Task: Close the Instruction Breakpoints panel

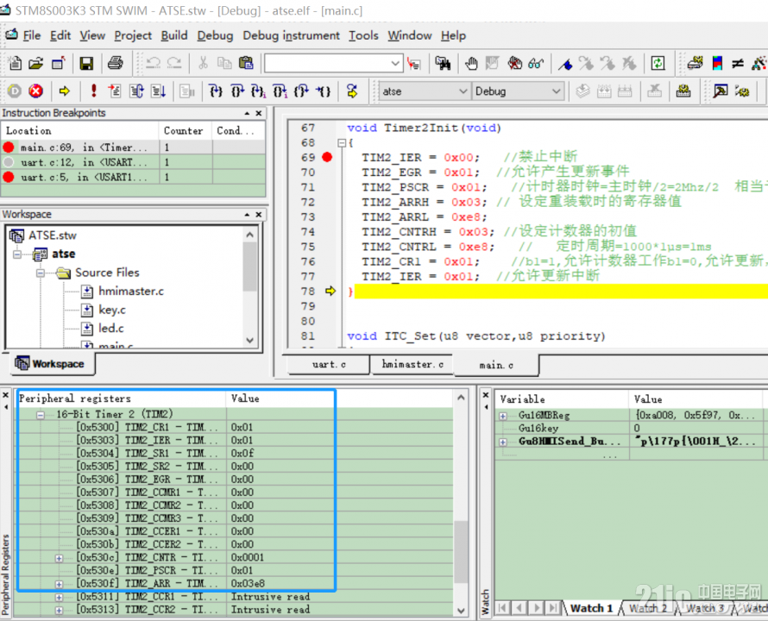Action: 259,113
